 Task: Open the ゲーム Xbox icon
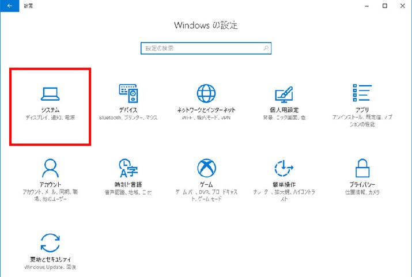pos(206,168)
